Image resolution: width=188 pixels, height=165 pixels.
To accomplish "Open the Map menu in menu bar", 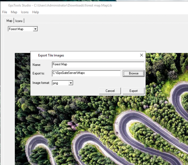I will 14,12.
